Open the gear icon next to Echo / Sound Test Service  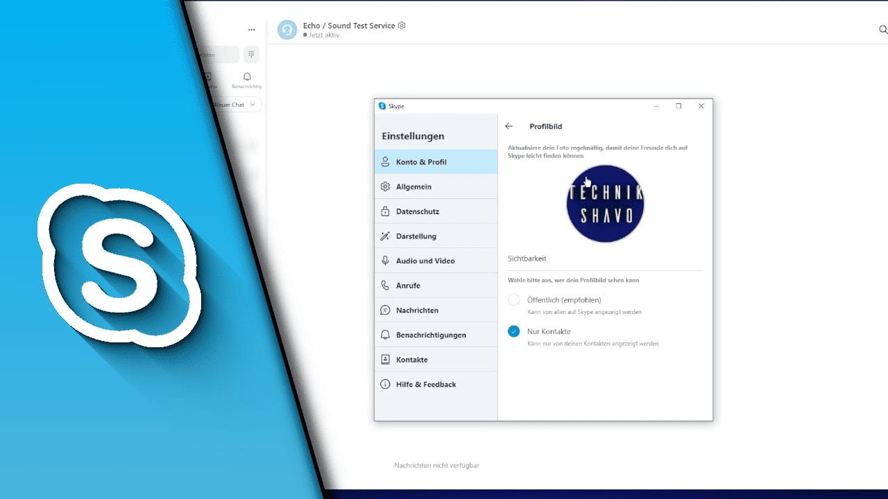pyautogui.click(x=402, y=26)
